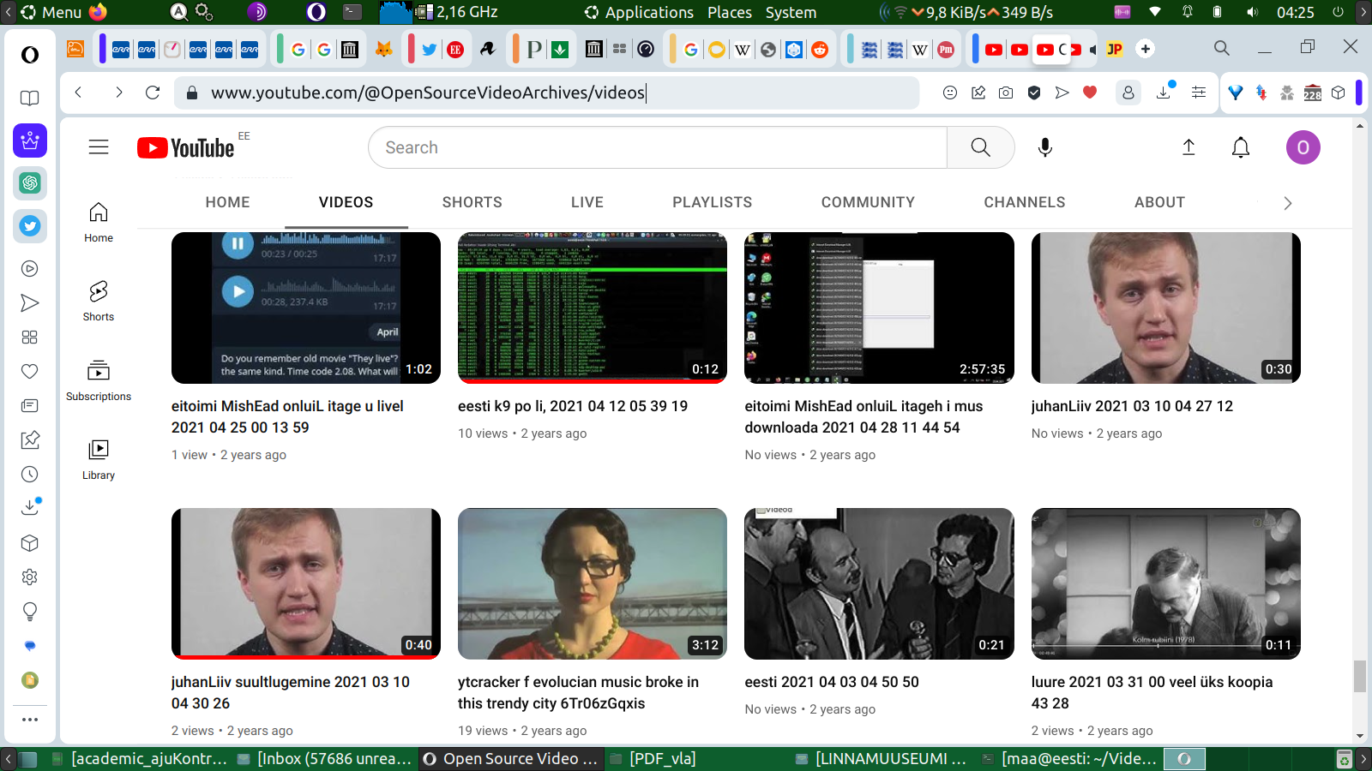Toggle the heart bookmark icon in address bar
This screenshot has width=1372, height=771.
tap(1090, 93)
